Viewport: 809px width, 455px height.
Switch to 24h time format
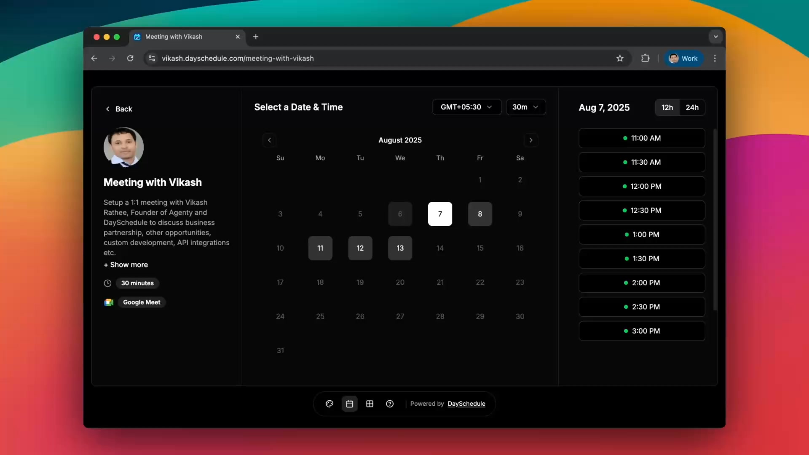pos(692,107)
